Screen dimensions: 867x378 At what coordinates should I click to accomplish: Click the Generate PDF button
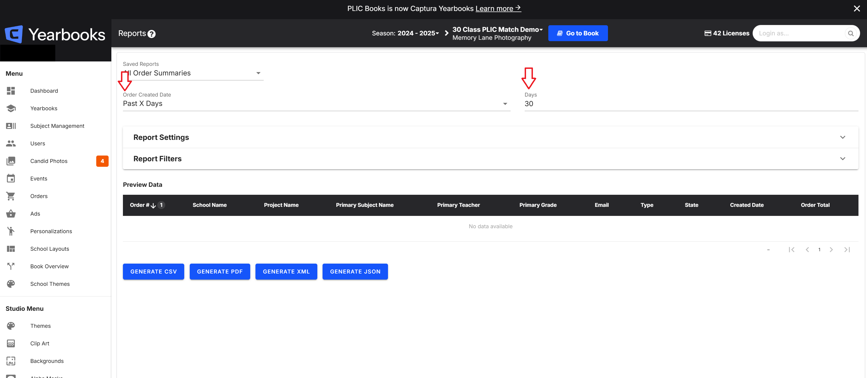point(220,272)
